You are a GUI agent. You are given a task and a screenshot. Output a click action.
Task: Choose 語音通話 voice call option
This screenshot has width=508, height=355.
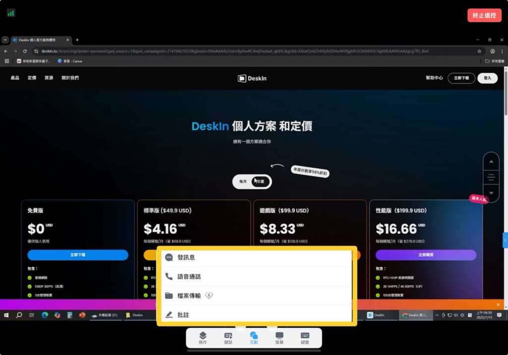tap(256, 277)
